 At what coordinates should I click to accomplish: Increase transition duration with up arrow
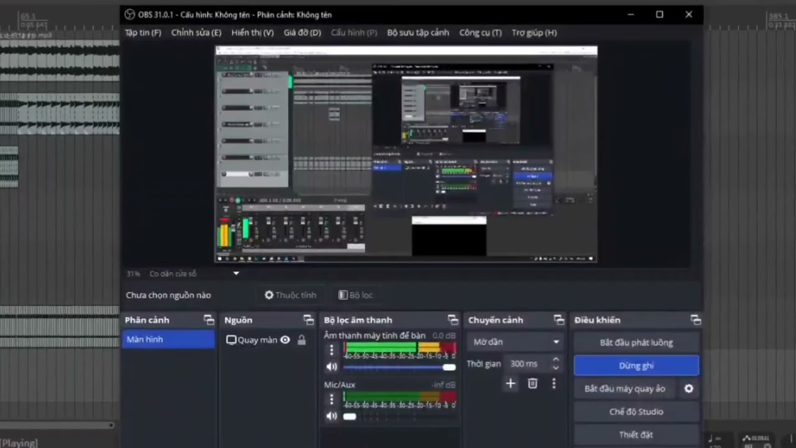pyautogui.click(x=555, y=360)
